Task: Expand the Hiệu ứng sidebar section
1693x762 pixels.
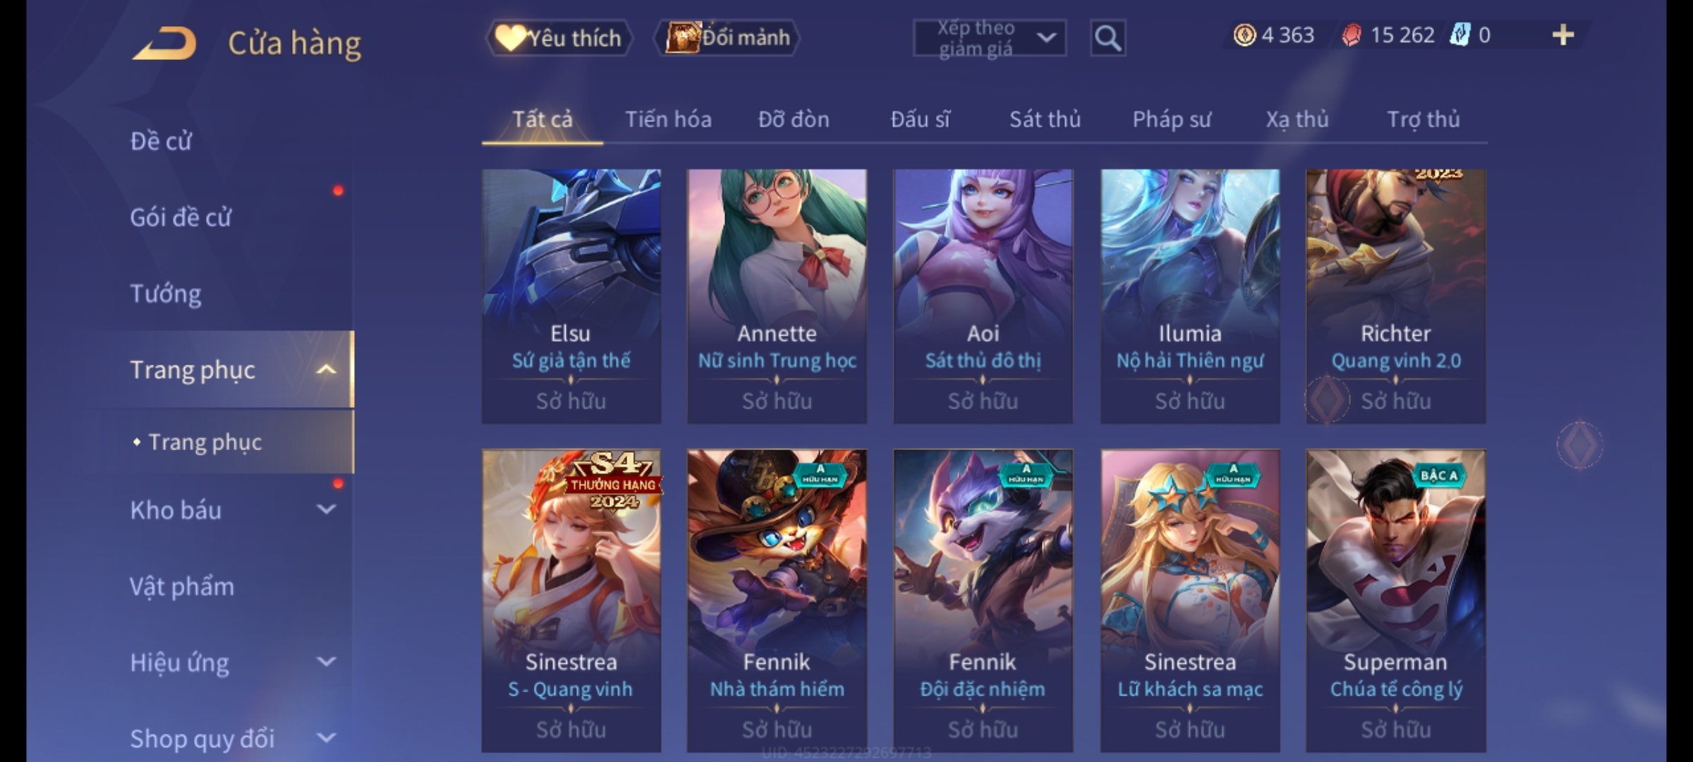Action: [326, 662]
